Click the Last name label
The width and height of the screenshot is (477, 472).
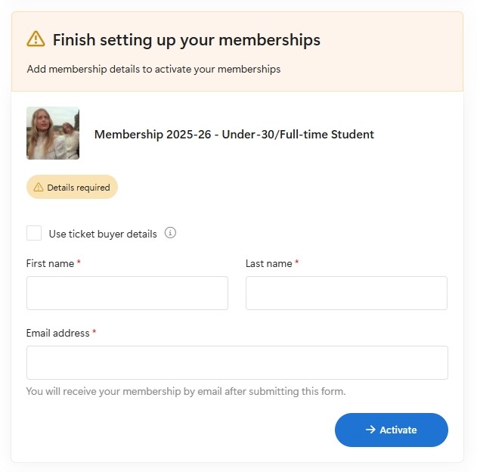[x=268, y=263]
